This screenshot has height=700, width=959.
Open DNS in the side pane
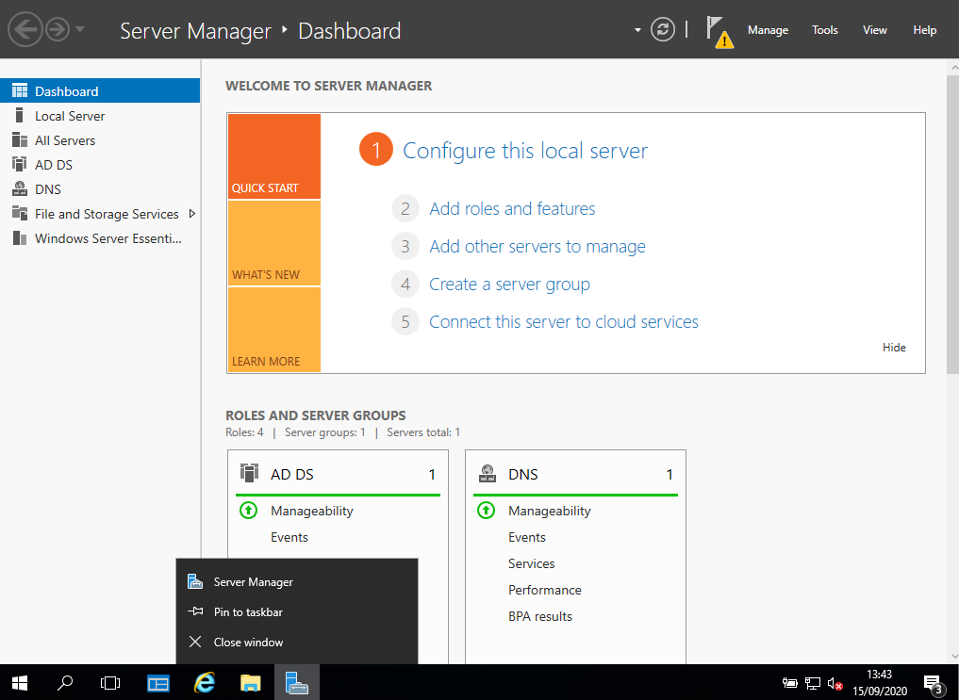click(100, 188)
